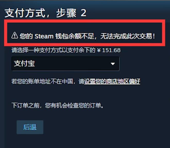Viewport: 170px width, 148px height.
Task: Click the ¥ 151.68 remaining amount
Action: 109,50
